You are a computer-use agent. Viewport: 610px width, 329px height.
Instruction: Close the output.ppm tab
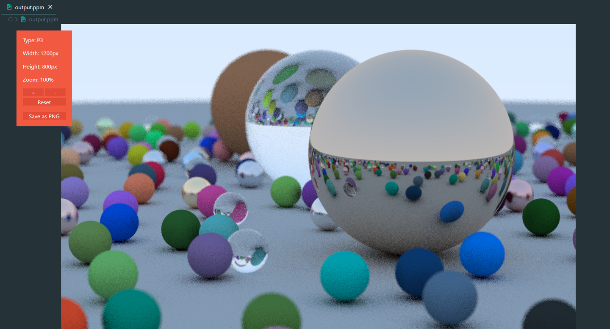pos(50,7)
